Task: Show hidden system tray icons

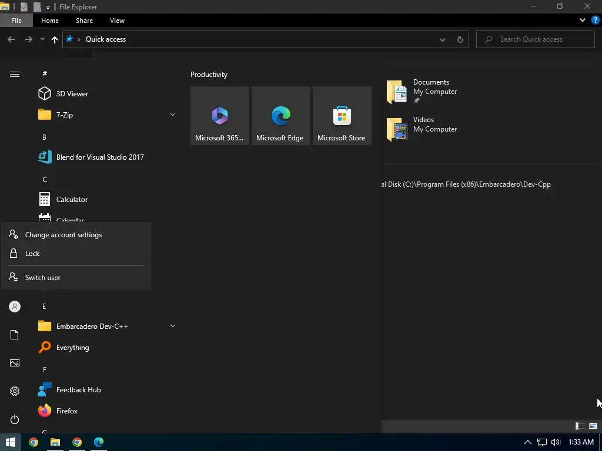Action: [x=528, y=442]
